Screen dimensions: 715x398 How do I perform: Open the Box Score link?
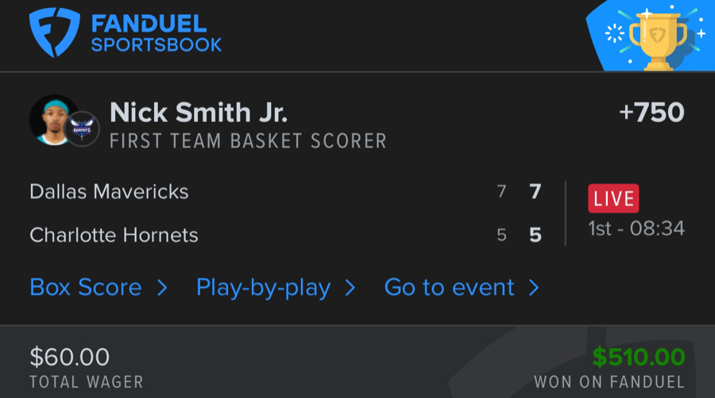pos(86,287)
